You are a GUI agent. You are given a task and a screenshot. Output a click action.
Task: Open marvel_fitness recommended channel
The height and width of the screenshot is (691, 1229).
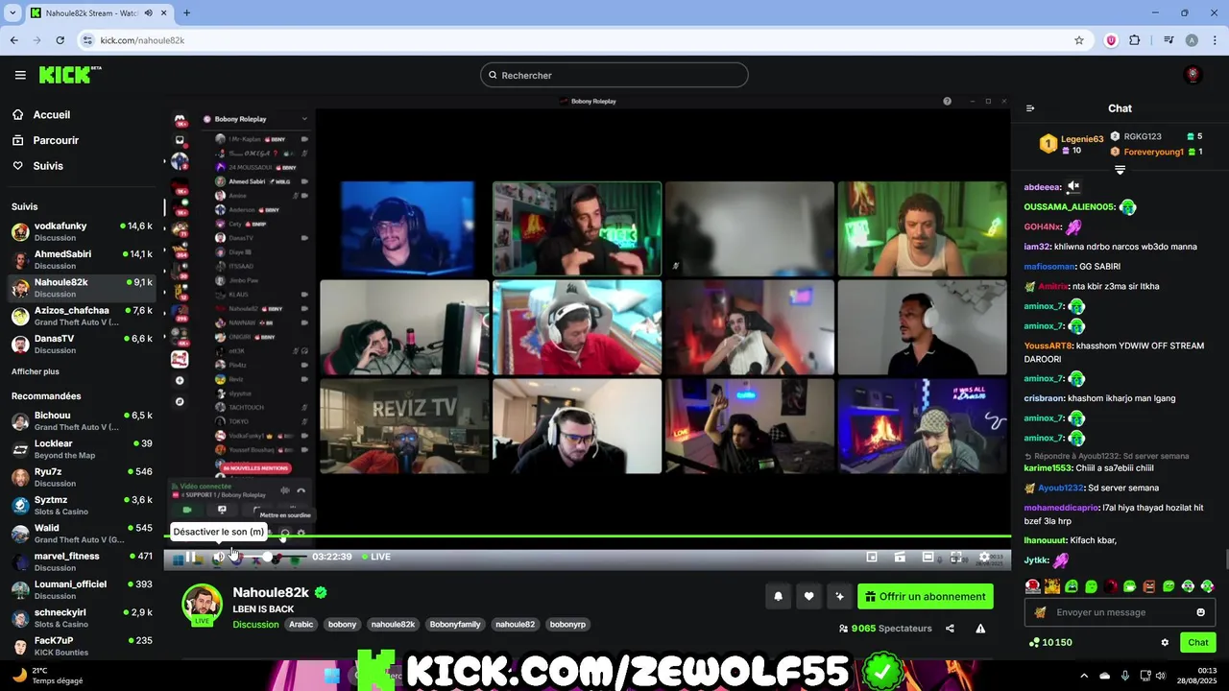pos(82,561)
